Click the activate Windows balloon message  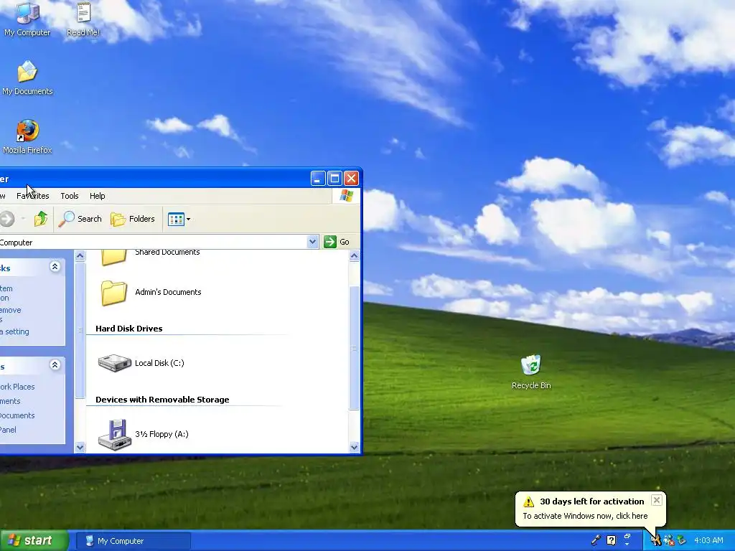[x=585, y=516]
